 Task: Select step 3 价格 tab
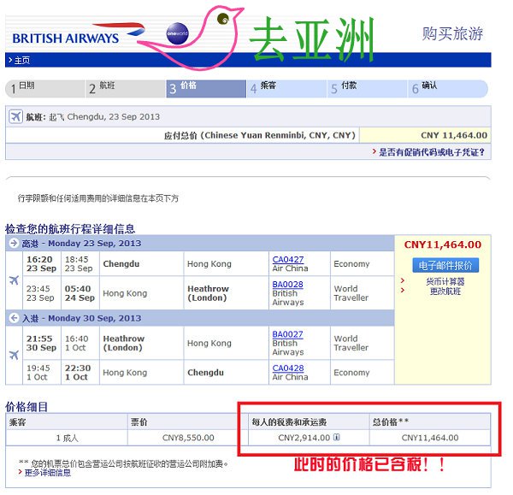206,89
